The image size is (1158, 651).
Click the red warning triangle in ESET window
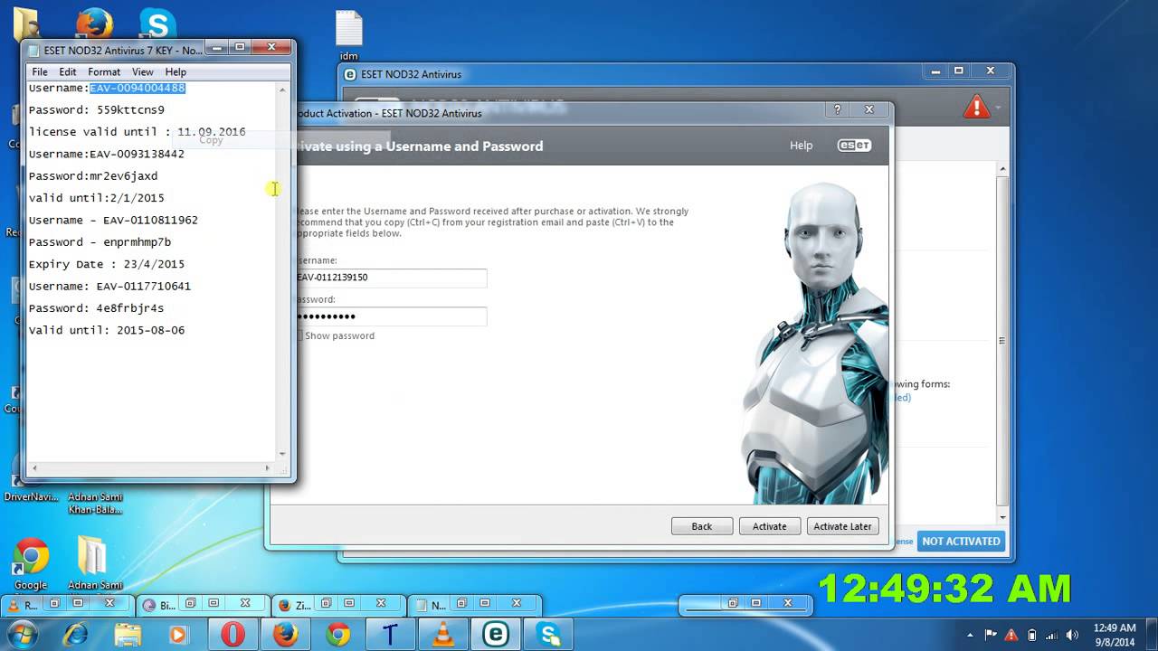coord(977,107)
